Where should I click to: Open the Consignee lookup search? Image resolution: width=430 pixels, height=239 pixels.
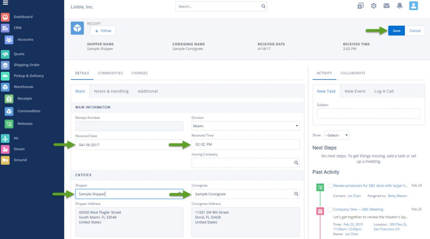click(x=296, y=194)
